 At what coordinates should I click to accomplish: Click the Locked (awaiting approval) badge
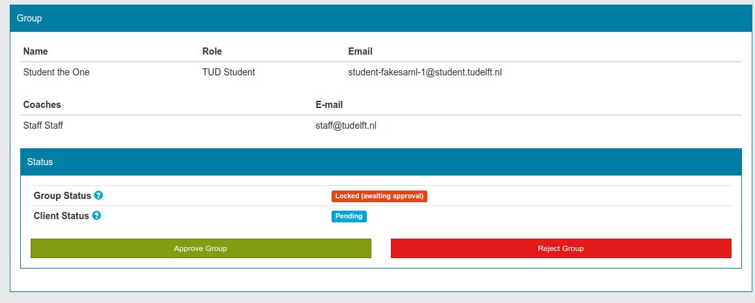click(379, 196)
